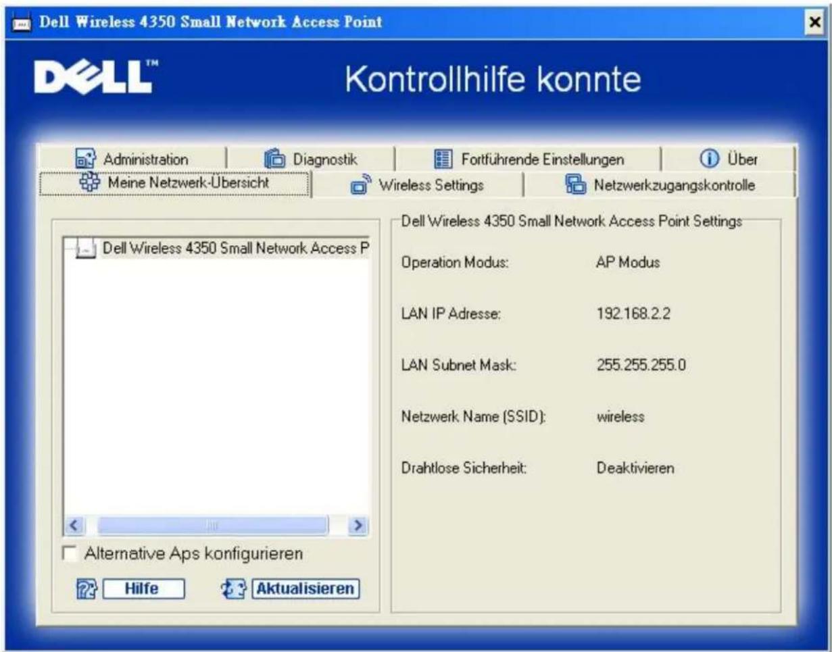Click the Netzwerk Name (SSID) label
Screen dimensions: 832x652
tap(473, 417)
